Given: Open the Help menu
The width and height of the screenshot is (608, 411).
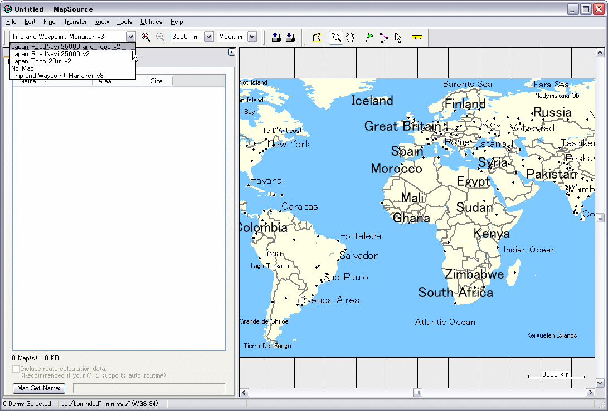Looking at the screenshot, I should (x=177, y=22).
